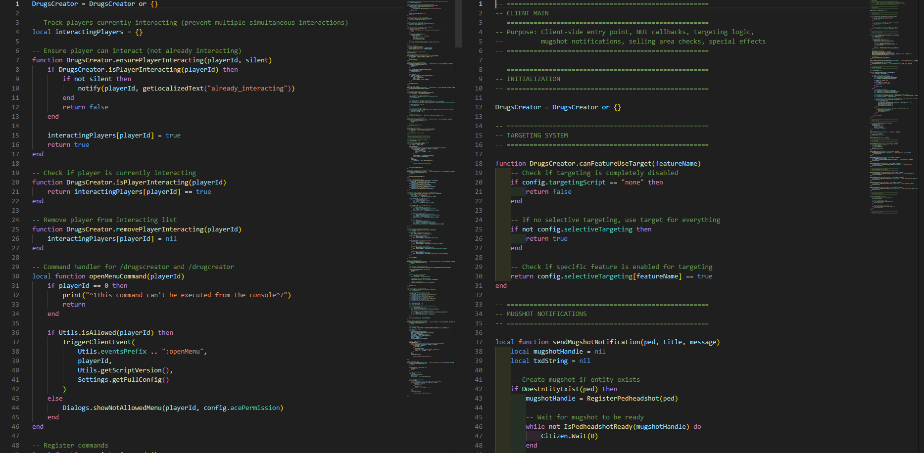Place cursor on left editor's 'DrugsCreator = DrugsCreator or {}' line

pos(95,4)
